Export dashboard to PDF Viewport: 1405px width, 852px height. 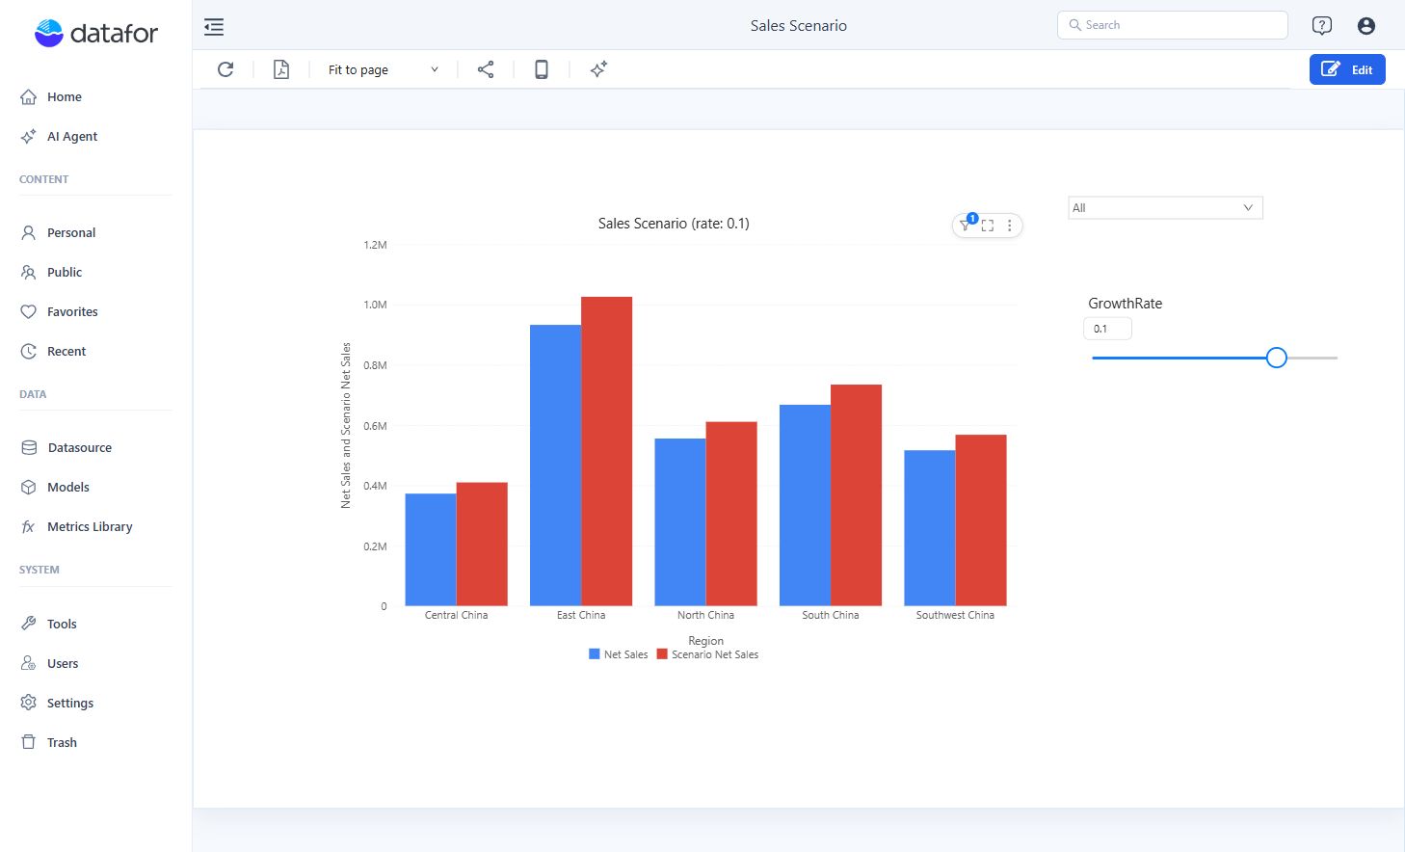(x=281, y=69)
